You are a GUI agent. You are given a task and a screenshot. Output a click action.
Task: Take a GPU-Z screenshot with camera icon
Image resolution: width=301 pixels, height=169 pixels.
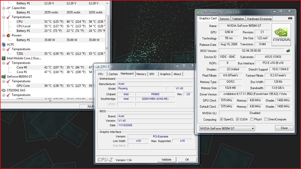click(290, 18)
